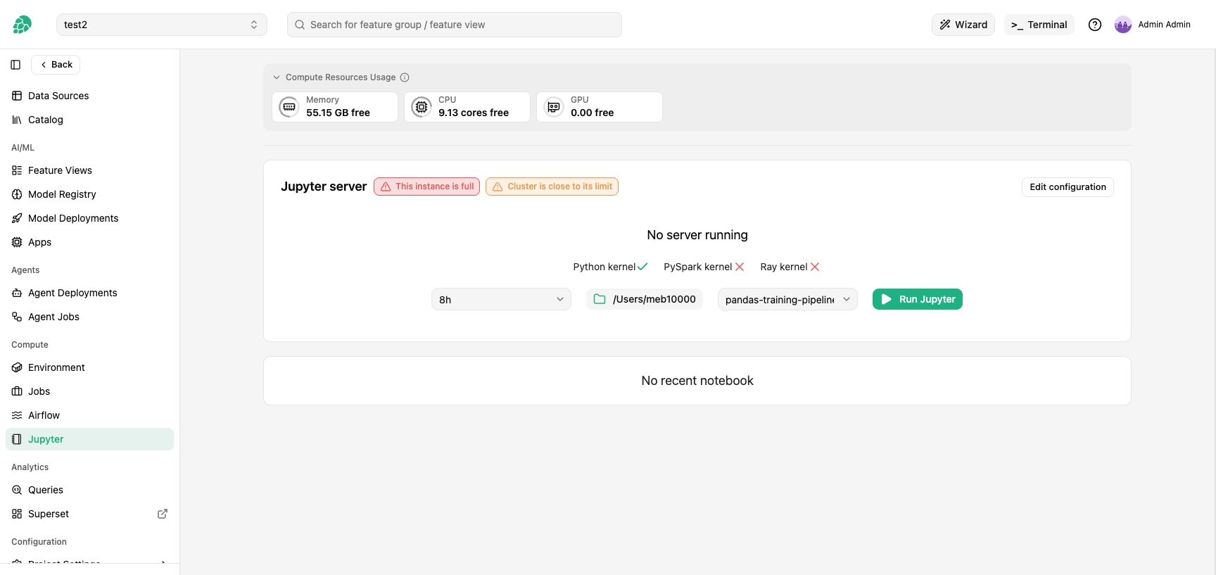Open Data Sources in the sidebar

coord(89,96)
